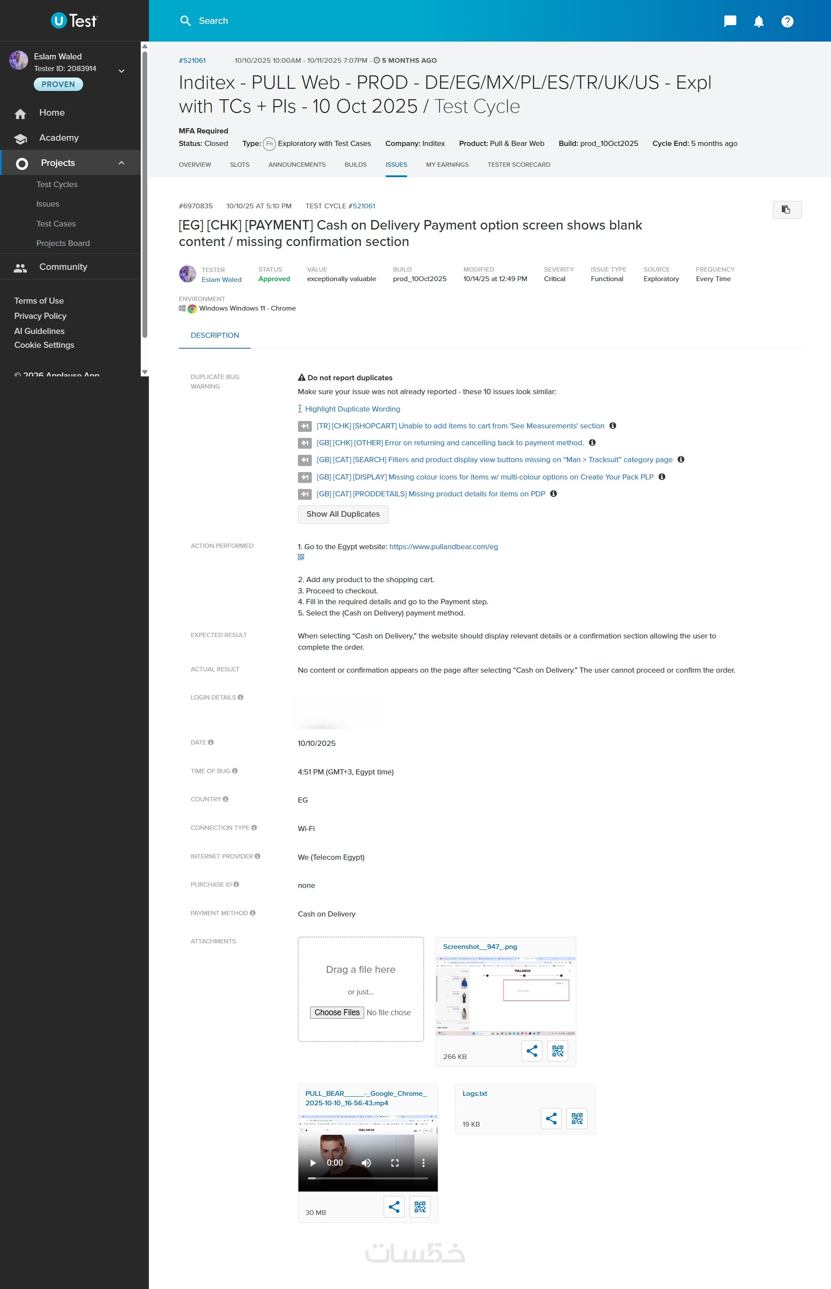Mute the video with the speaker icon
The width and height of the screenshot is (831, 1289).
tap(366, 1163)
